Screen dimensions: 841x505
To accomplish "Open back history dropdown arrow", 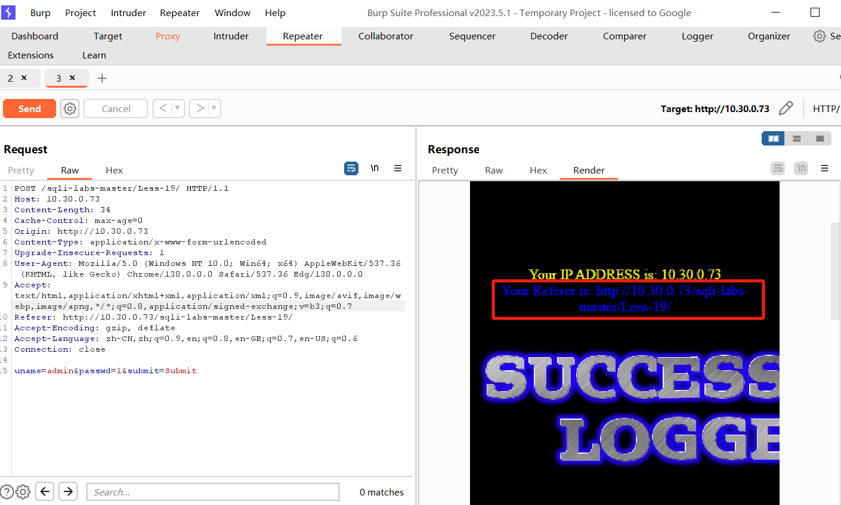I will coord(177,108).
